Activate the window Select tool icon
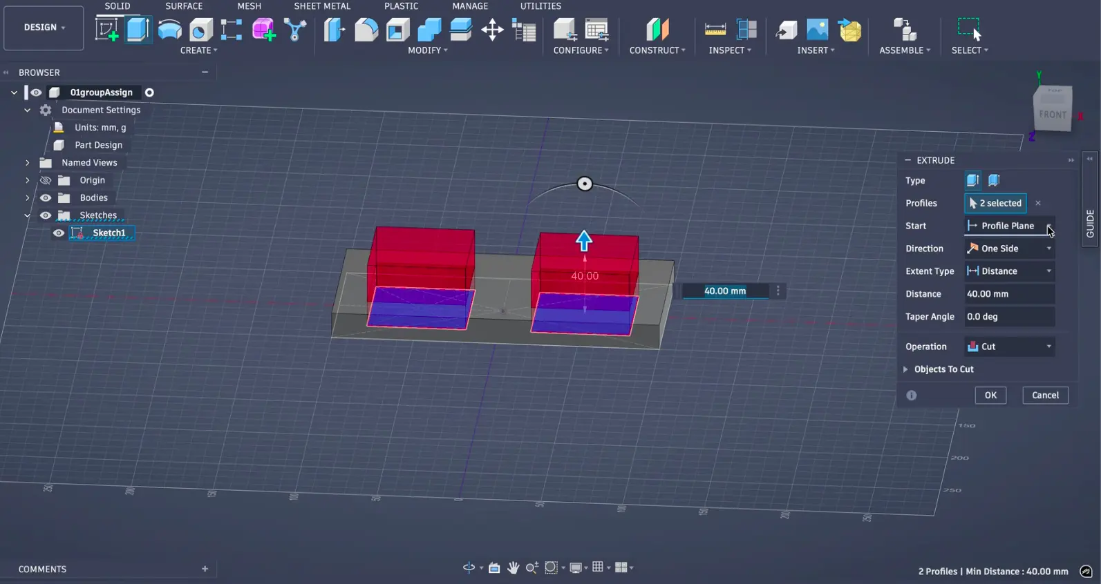Image resolution: width=1101 pixels, height=584 pixels. (969, 30)
